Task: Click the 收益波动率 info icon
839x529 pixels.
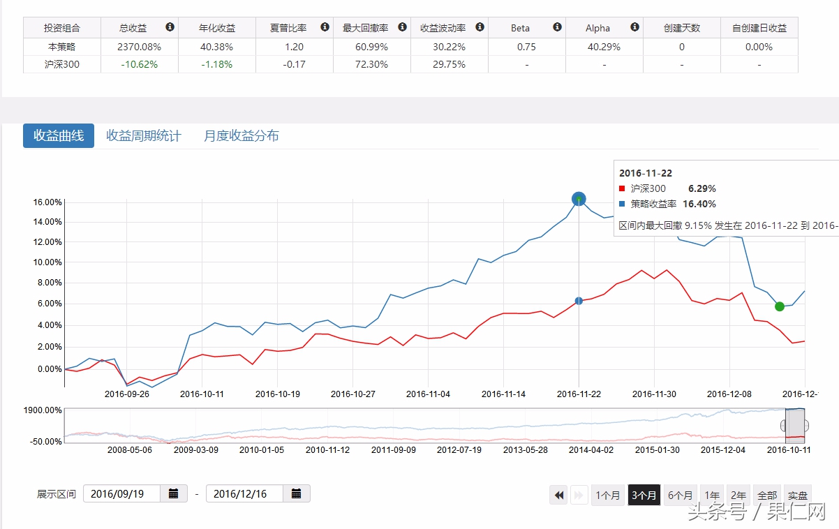Action: [x=480, y=27]
